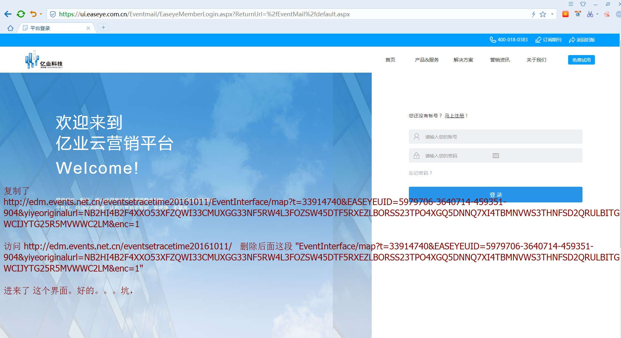621x338 pixels.
Task: Click the 订阅期刊 link
Action: tap(552, 40)
